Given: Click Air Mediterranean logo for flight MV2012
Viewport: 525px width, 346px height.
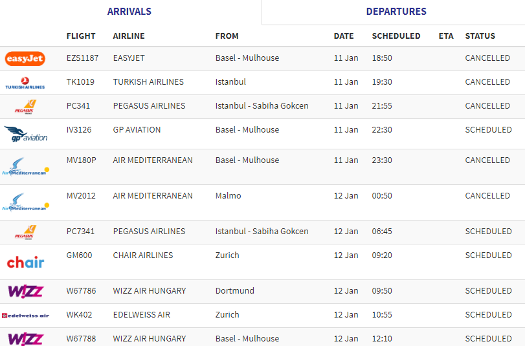Looking at the screenshot, I should point(25,202).
